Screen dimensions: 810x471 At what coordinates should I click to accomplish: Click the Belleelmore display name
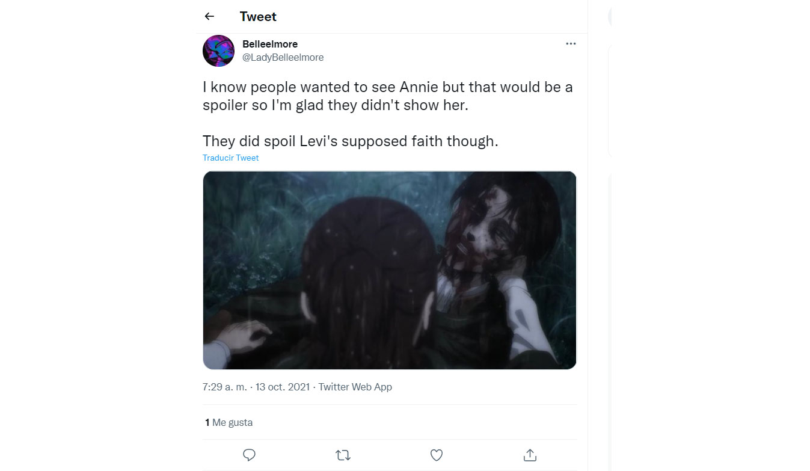270,44
